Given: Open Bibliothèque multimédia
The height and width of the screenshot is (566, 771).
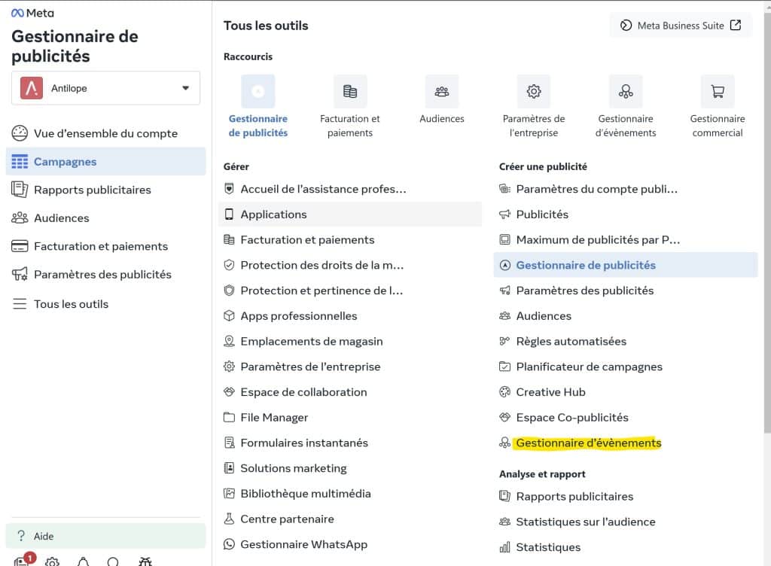Looking at the screenshot, I should 350,494.
